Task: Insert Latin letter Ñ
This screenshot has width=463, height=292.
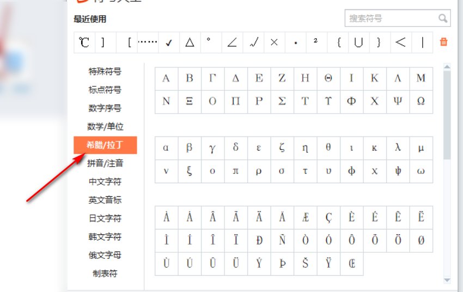Action: click(x=282, y=240)
